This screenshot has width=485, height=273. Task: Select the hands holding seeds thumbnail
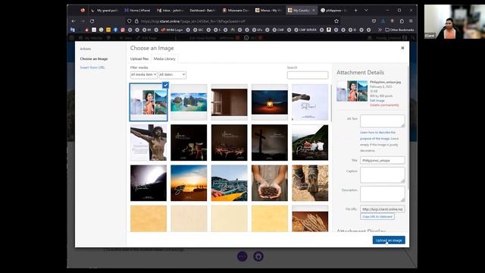(x=270, y=183)
